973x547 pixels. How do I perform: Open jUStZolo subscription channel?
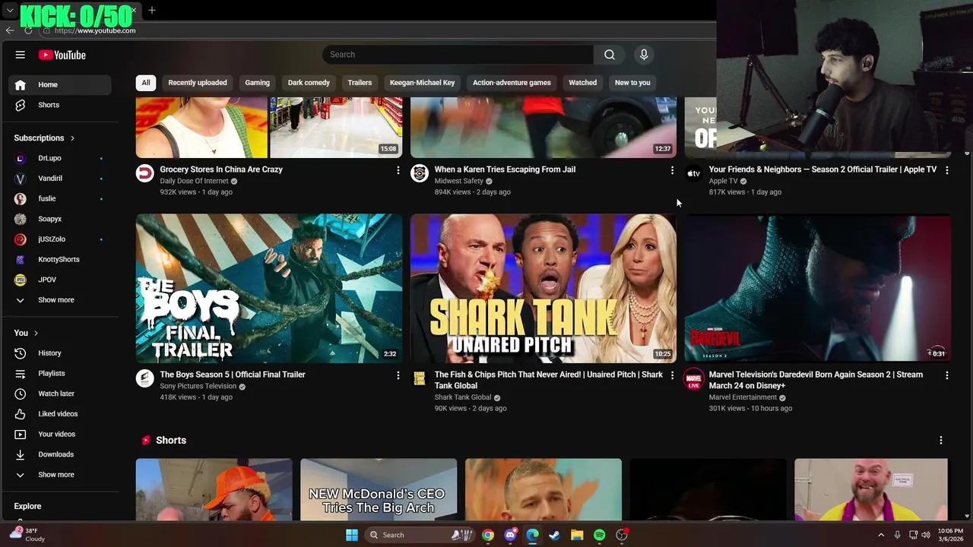tap(61, 239)
